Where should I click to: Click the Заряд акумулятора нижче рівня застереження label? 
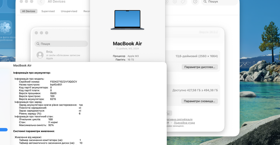[48, 105]
